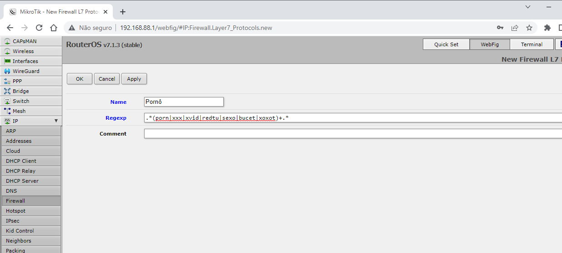562x253 pixels.
Task: Cancel the new L7 protocol
Action: click(x=107, y=79)
